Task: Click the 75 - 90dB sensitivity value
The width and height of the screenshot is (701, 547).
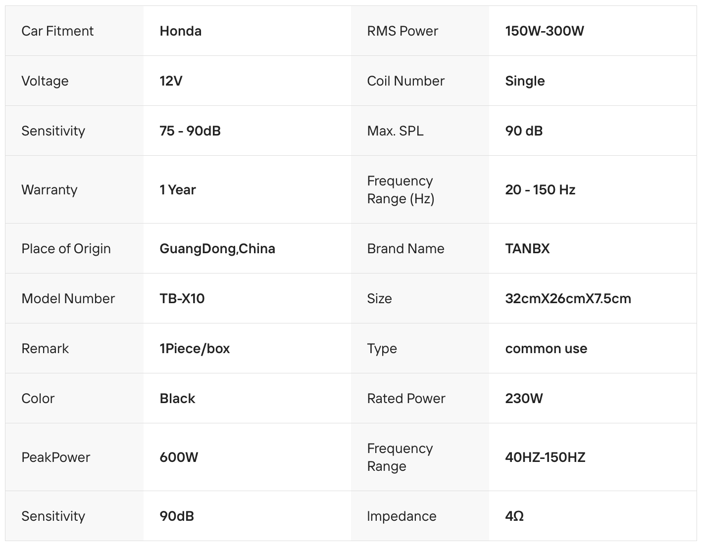Action: click(190, 131)
